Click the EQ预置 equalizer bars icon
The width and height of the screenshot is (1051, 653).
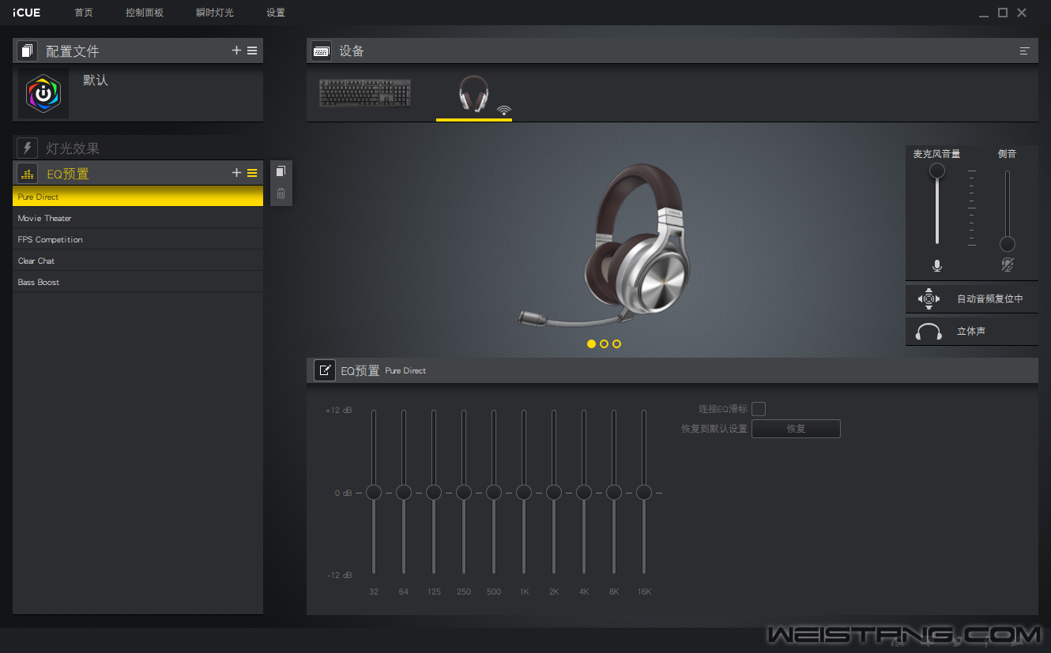[x=27, y=174]
